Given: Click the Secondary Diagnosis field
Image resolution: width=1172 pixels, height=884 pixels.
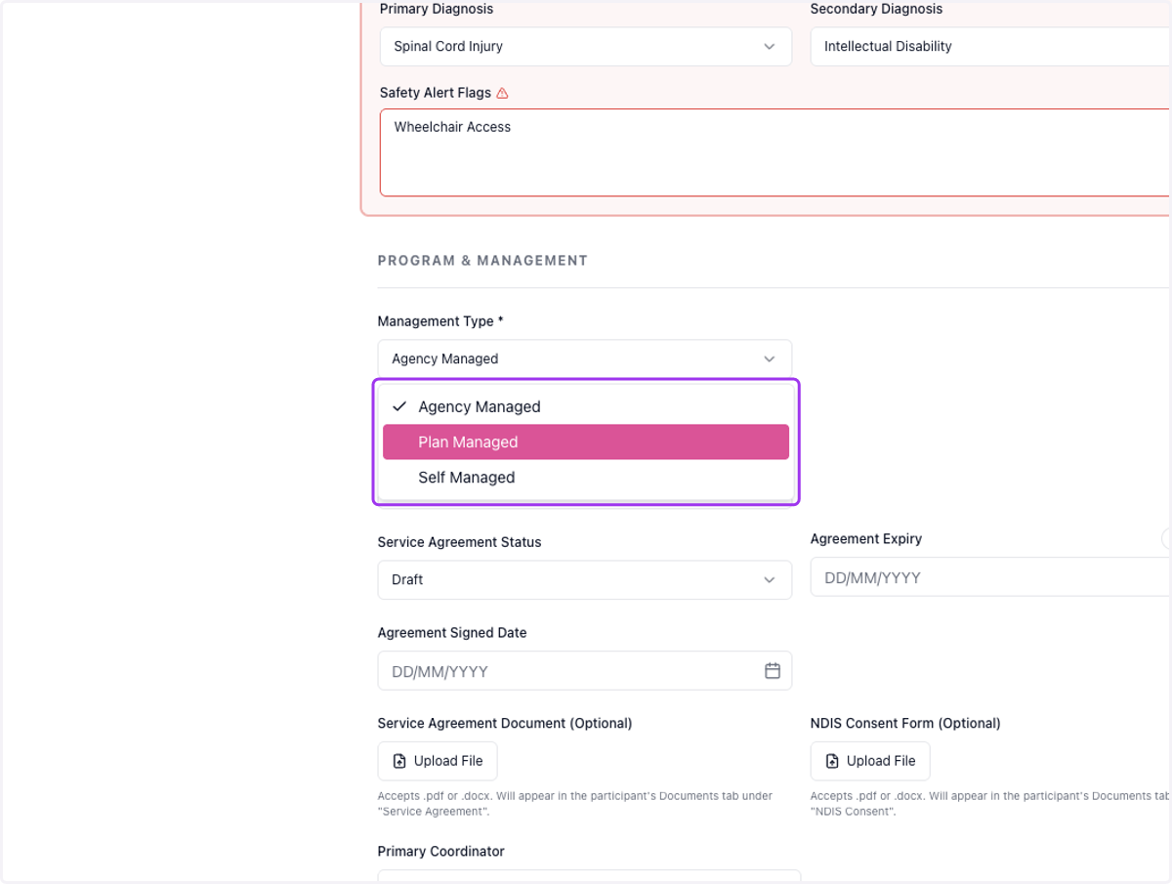Looking at the screenshot, I should click(x=990, y=46).
